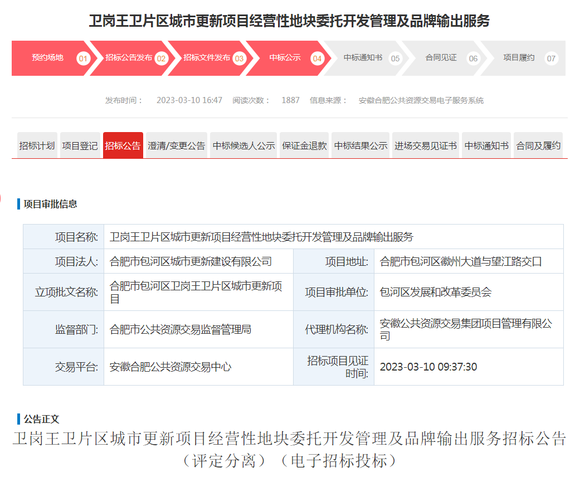Click the 合肥市包河区卫岗王卫片区城市更新项目 cell
Screen dimensions: 575x482
pos(198,292)
